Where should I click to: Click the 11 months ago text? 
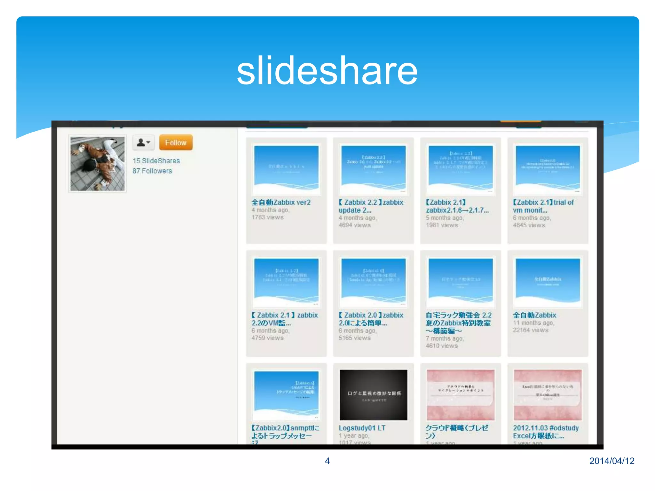[x=533, y=323]
